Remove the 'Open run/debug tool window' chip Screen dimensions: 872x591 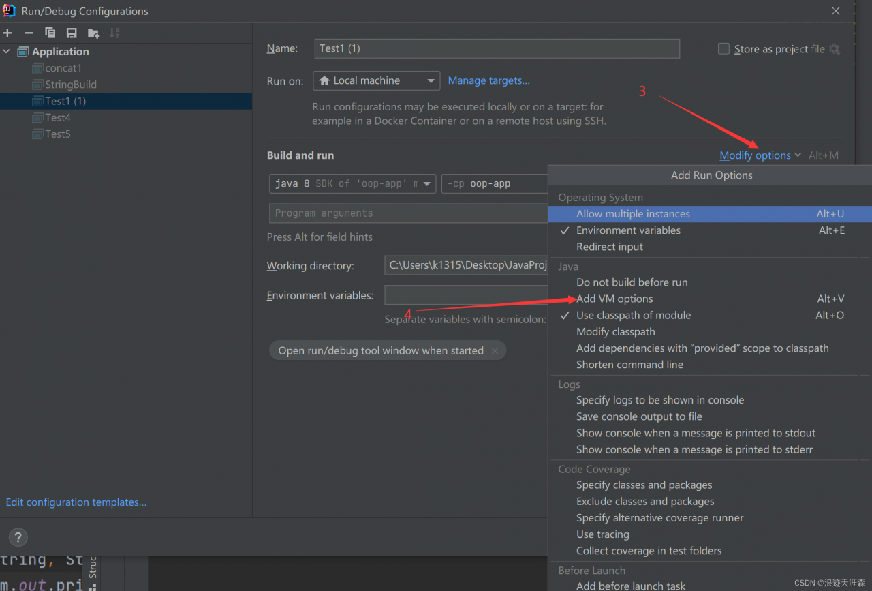point(495,350)
